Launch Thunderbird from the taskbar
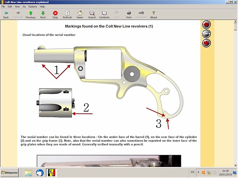Screen dimensions: 238x178 [40, 173]
